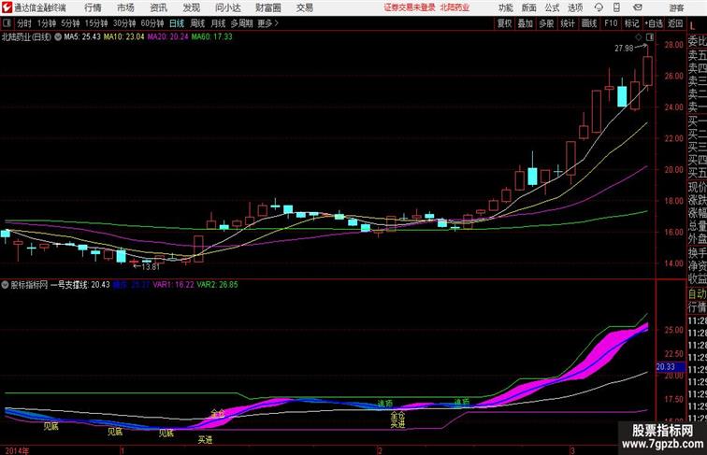The image size is (707, 455).
Task: Click the diamond icon above the price axis
Action: tap(639, 37)
